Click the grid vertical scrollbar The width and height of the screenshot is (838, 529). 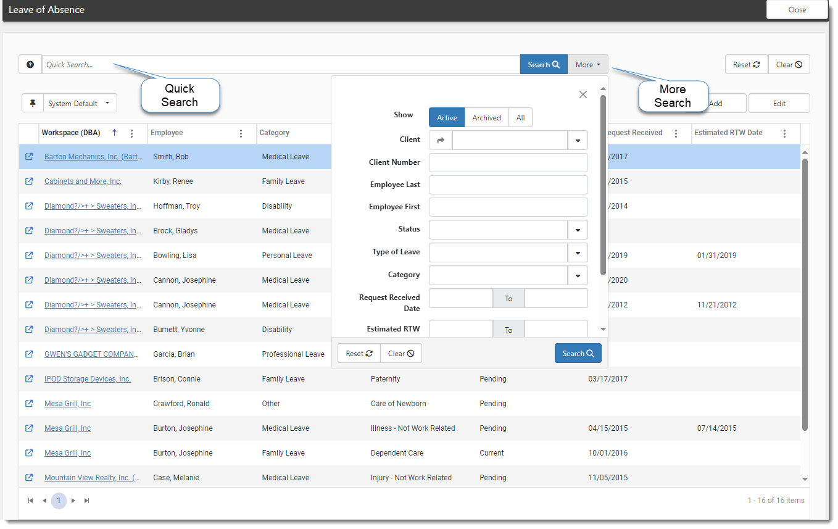(805, 294)
